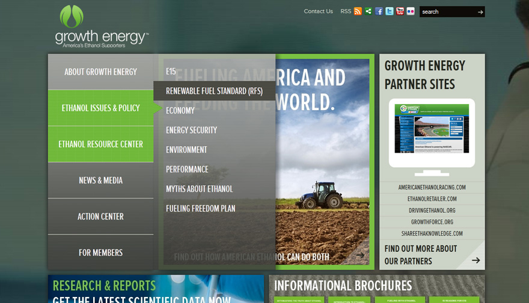
Task: Click Find Out More About Our Partners
Action: (421, 255)
